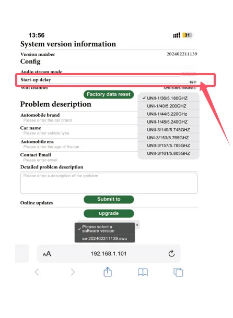
Task: Click the Factory data reset button
Action: (109, 94)
